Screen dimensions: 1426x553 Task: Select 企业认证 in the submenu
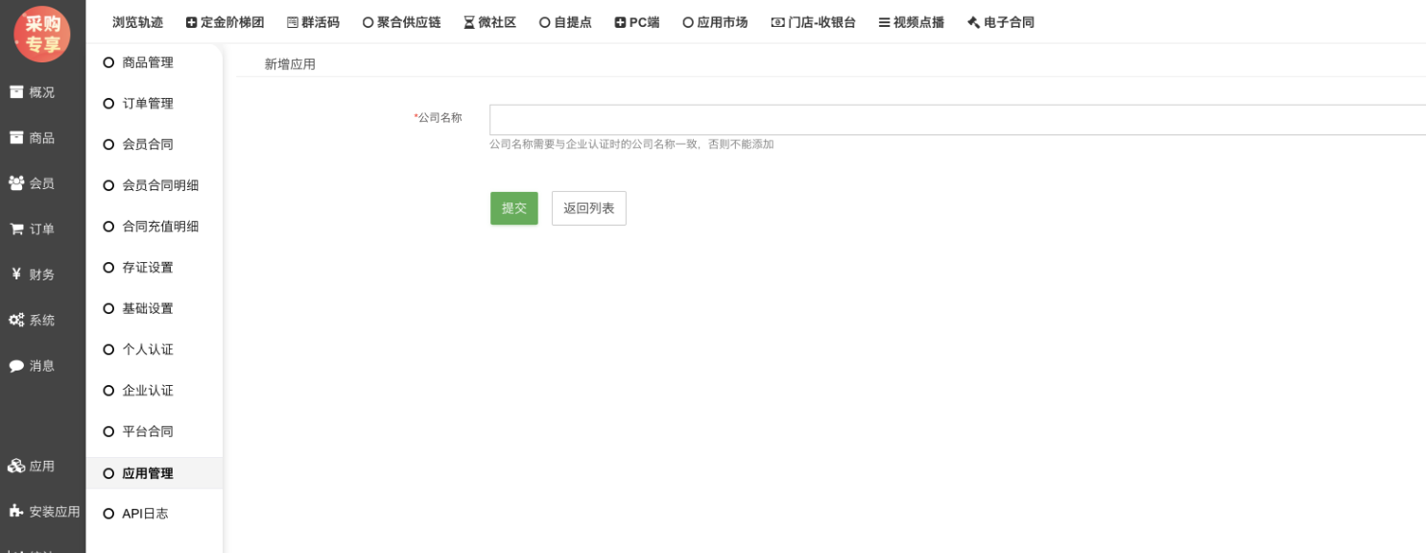tap(148, 391)
